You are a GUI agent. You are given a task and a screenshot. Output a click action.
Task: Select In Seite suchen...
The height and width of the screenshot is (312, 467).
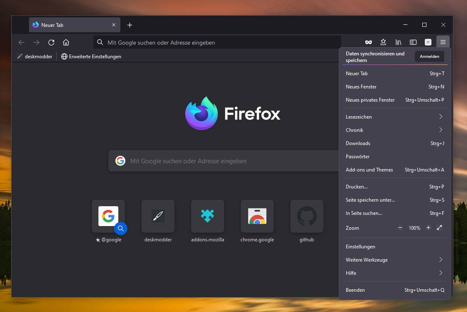tap(395, 213)
